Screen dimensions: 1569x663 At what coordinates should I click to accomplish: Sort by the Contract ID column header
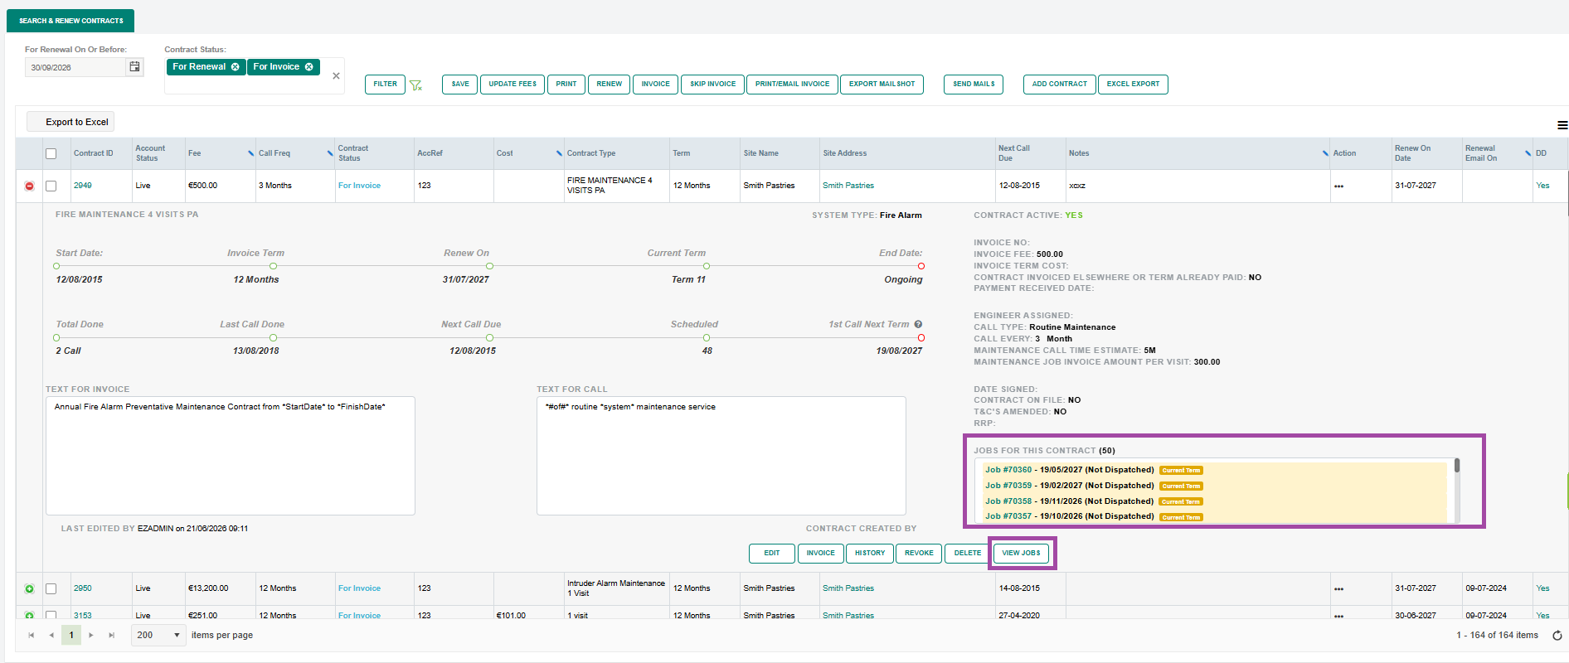click(94, 153)
